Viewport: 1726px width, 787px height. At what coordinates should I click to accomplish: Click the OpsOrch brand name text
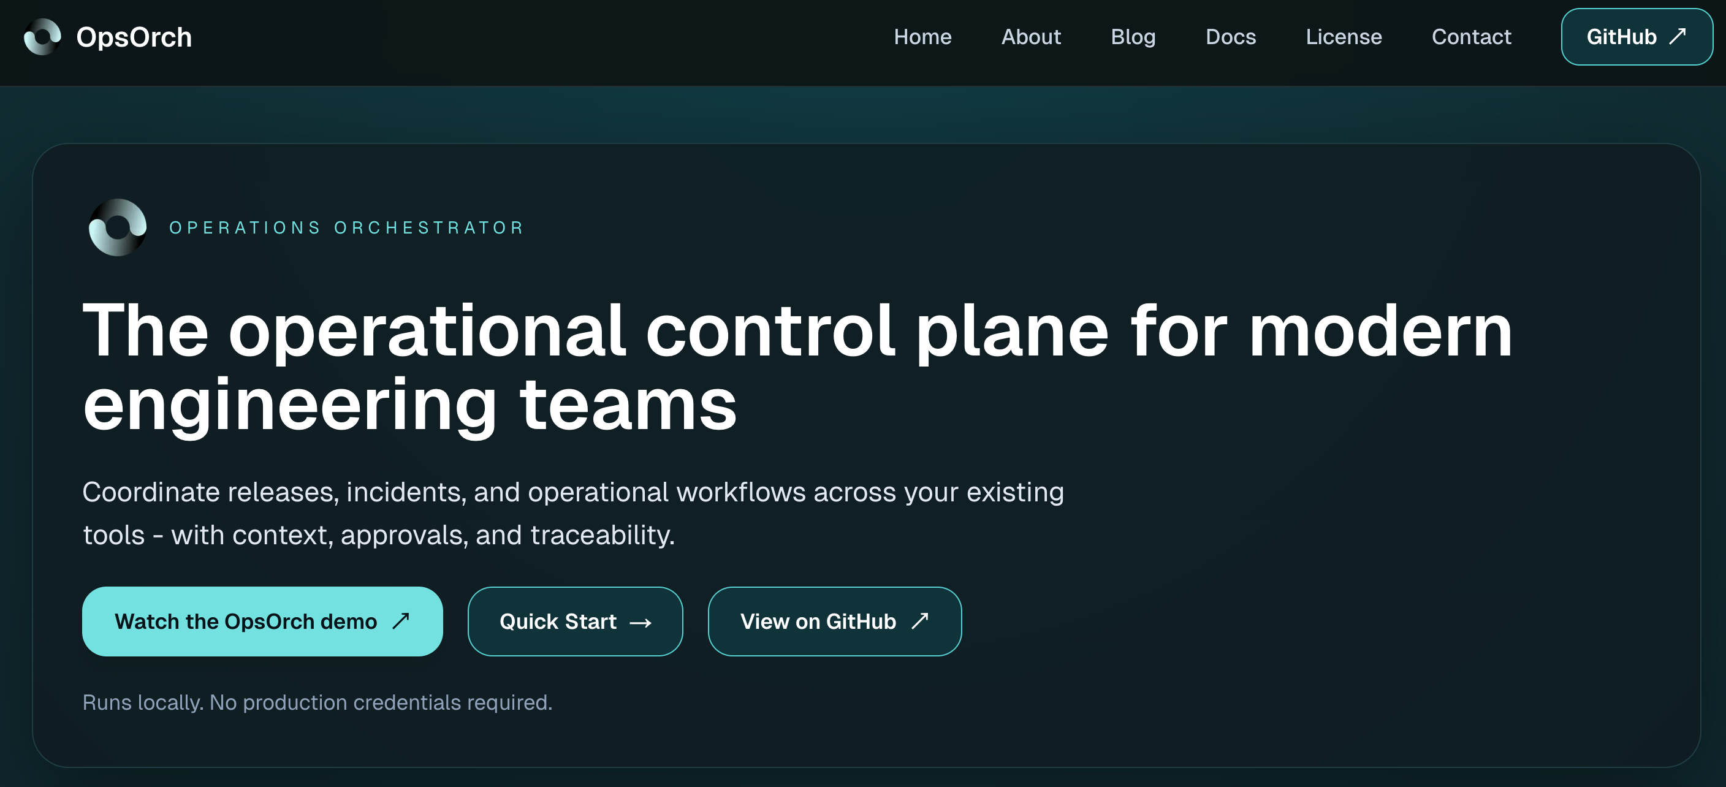click(134, 37)
